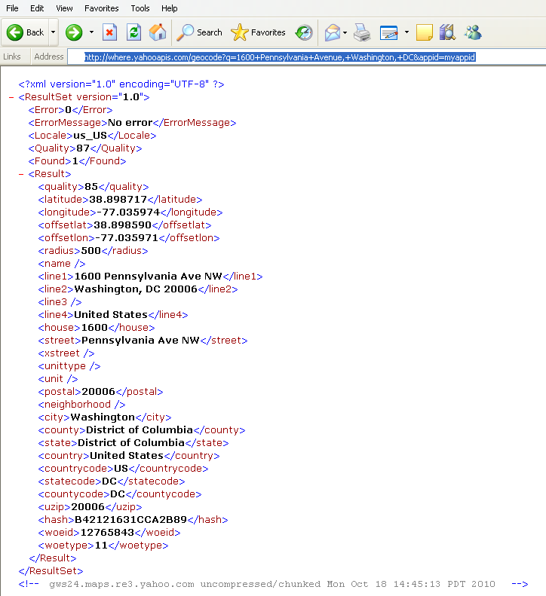The height and width of the screenshot is (596, 546).
Task: Click the Locale value us_US
Action: (x=90, y=136)
